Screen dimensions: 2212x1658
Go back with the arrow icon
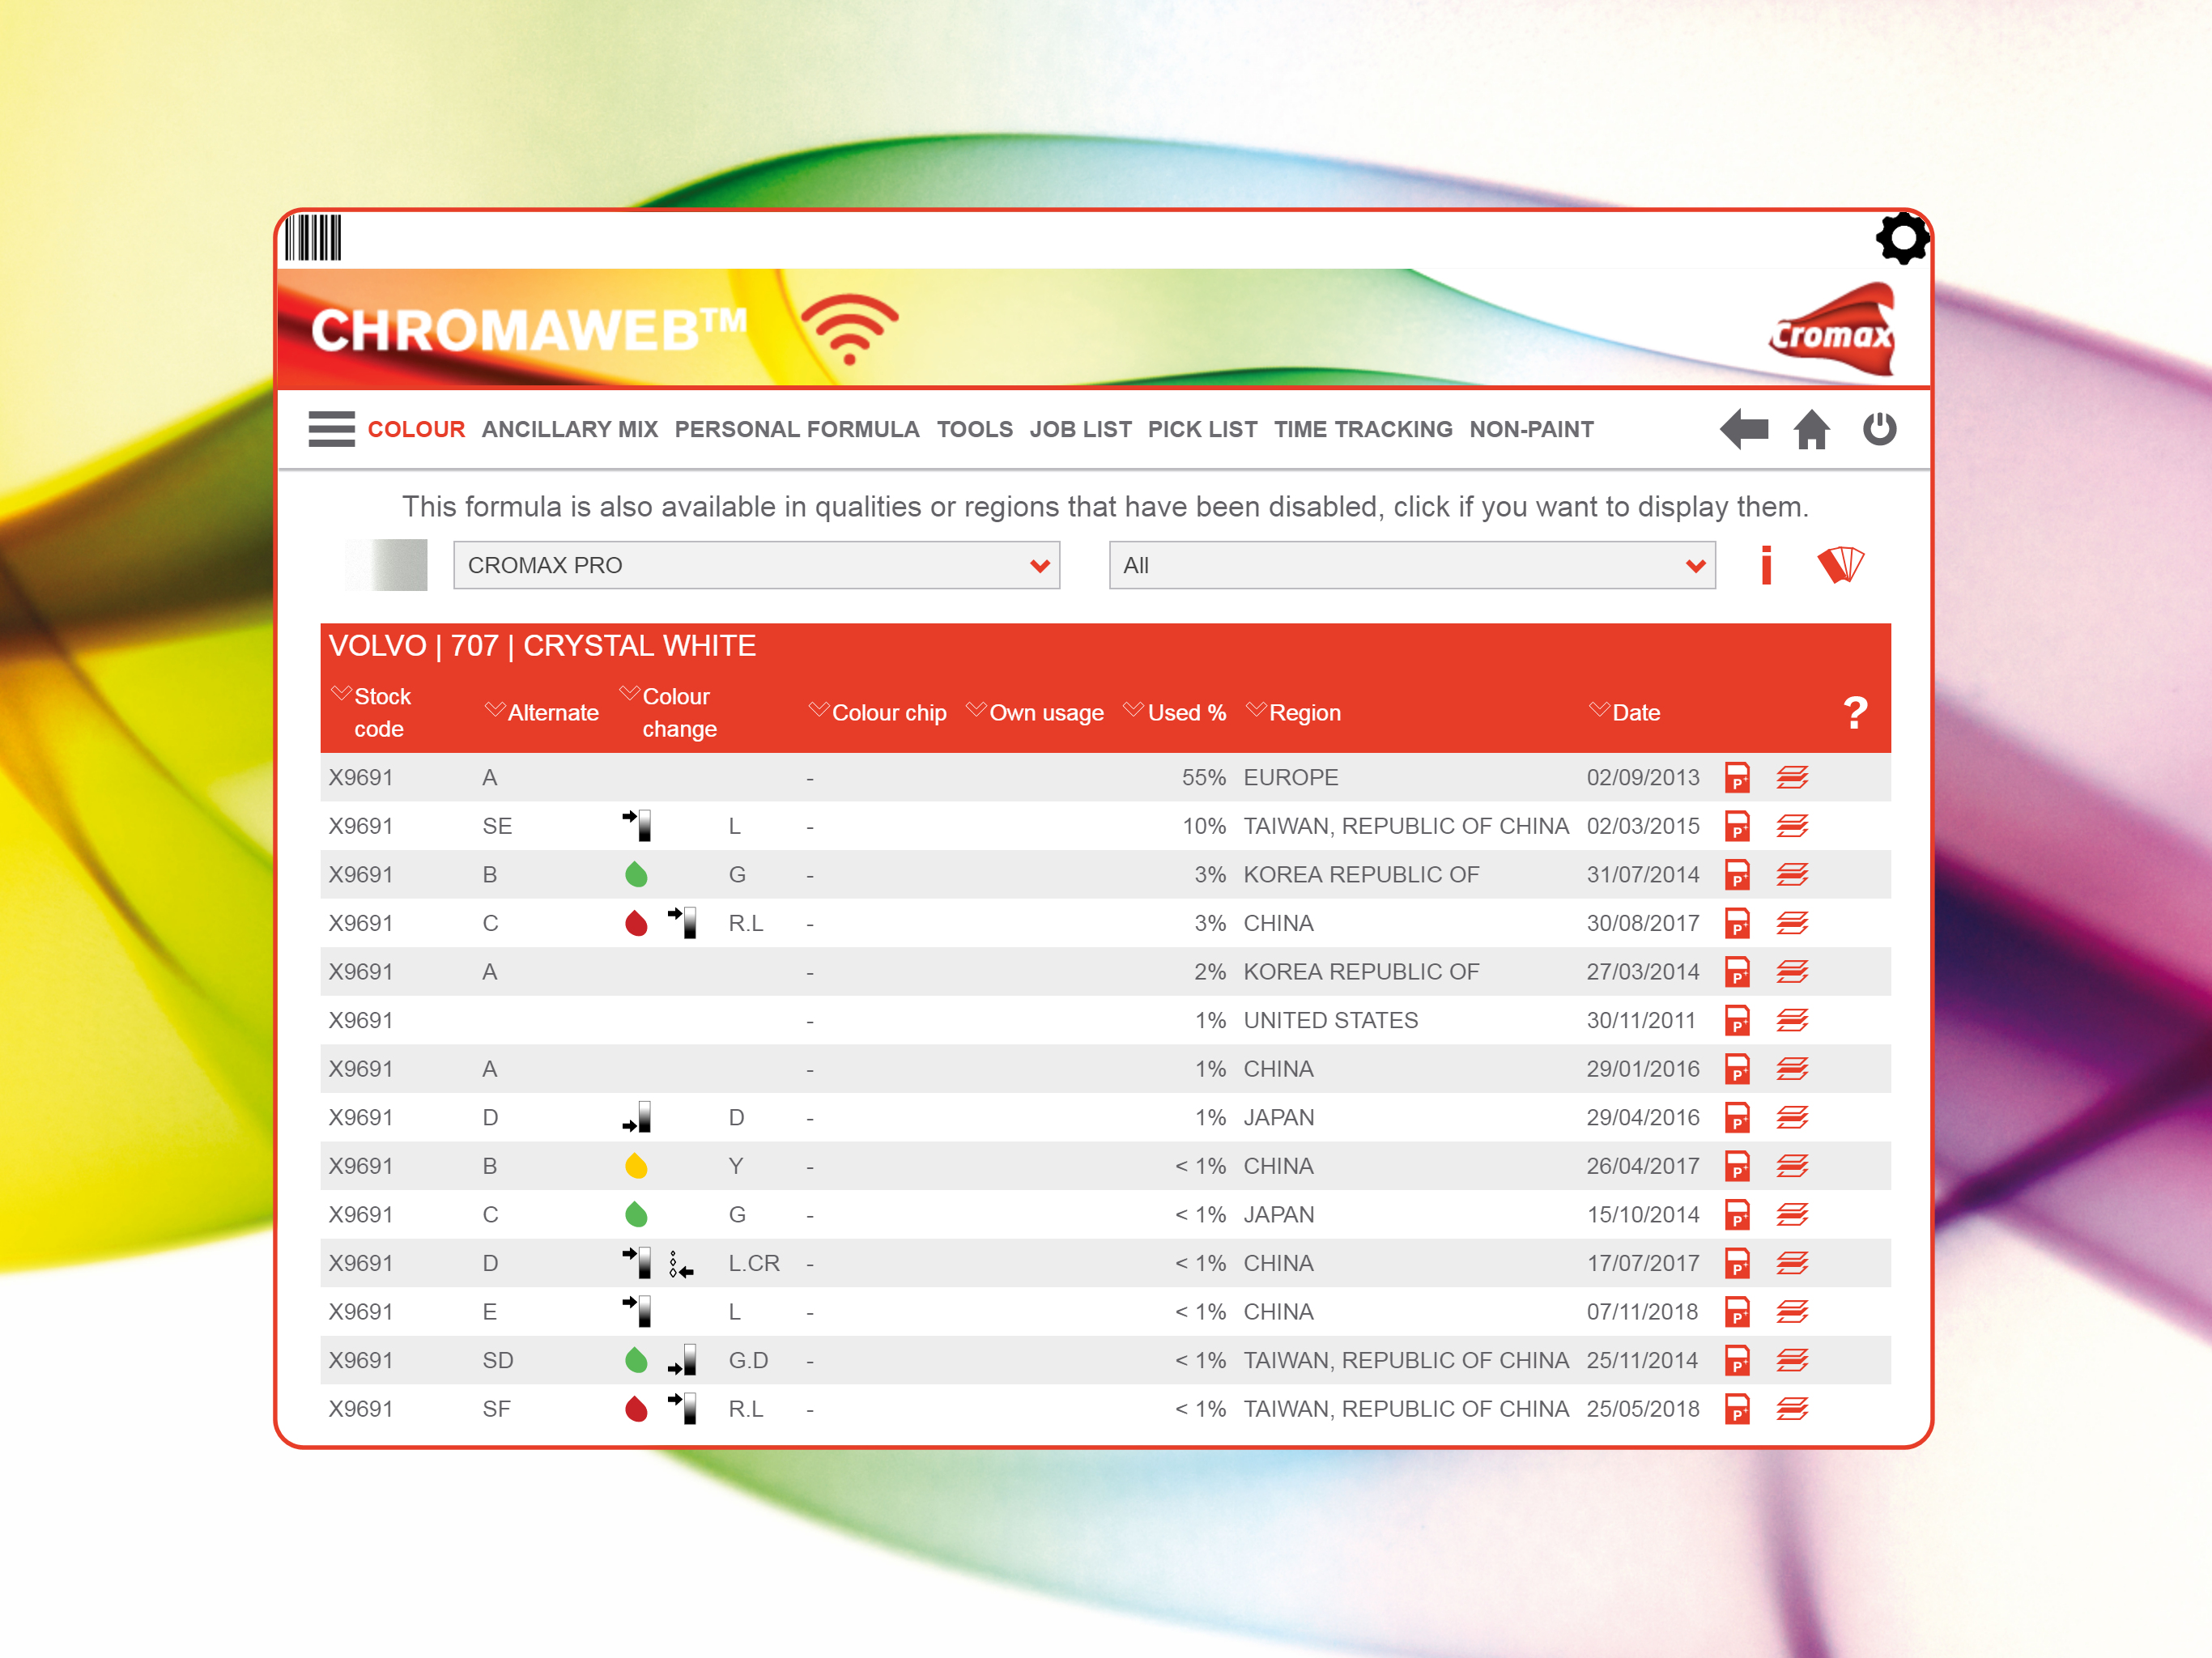point(1744,429)
